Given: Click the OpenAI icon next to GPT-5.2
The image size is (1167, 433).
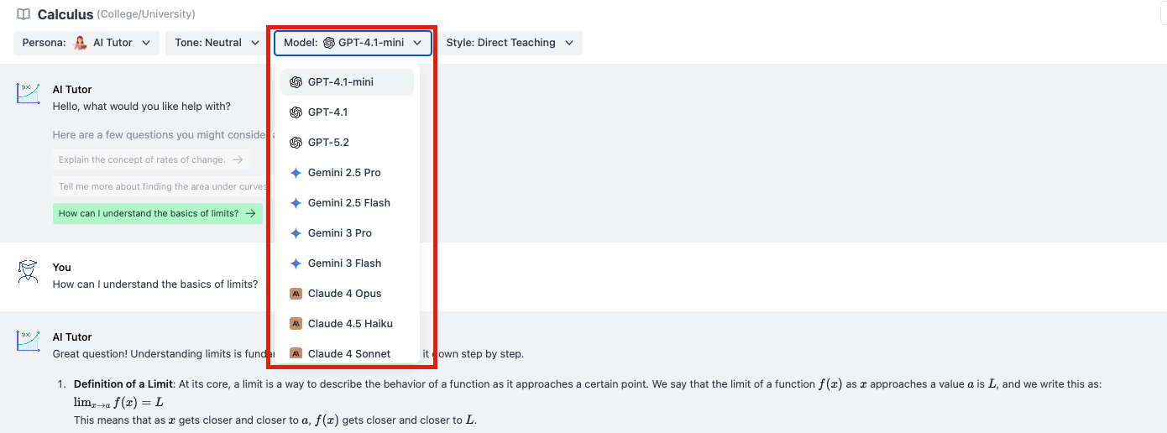Looking at the screenshot, I should click(x=296, y=143).
